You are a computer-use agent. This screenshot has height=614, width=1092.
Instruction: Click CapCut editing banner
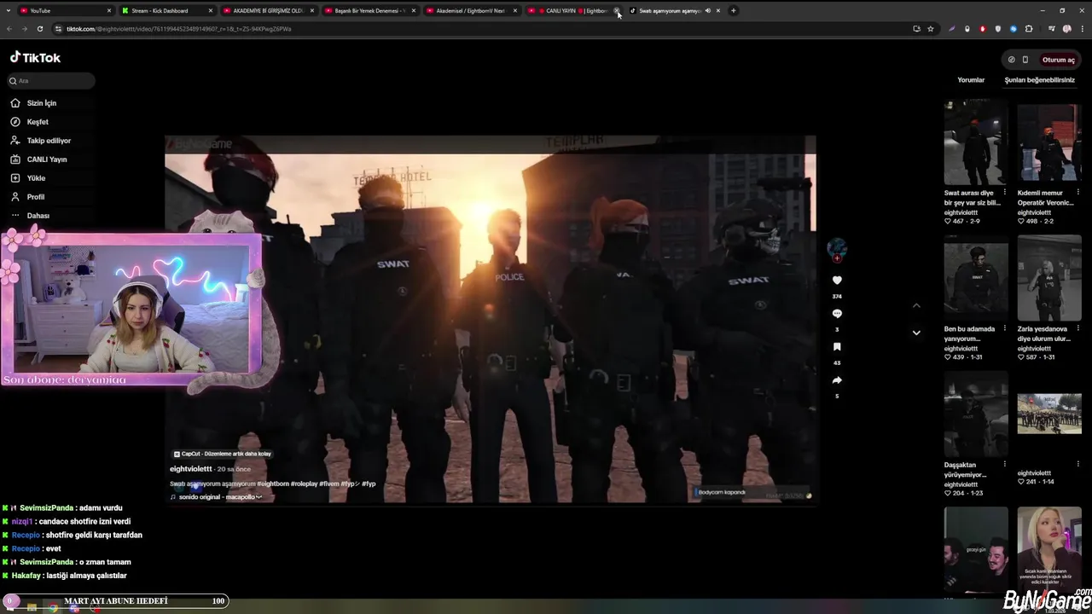coord(222,454)
